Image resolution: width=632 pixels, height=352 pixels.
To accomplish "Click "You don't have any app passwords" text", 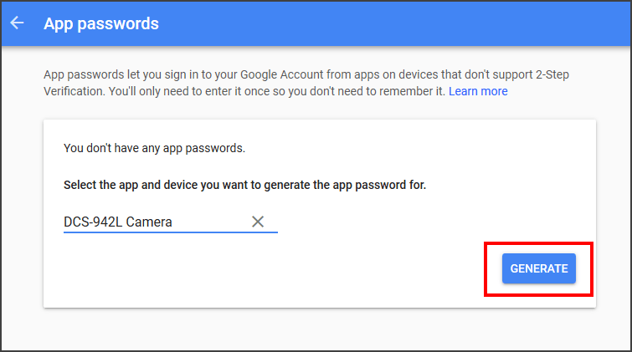I will pyautogui.click(x=154, y=149).
